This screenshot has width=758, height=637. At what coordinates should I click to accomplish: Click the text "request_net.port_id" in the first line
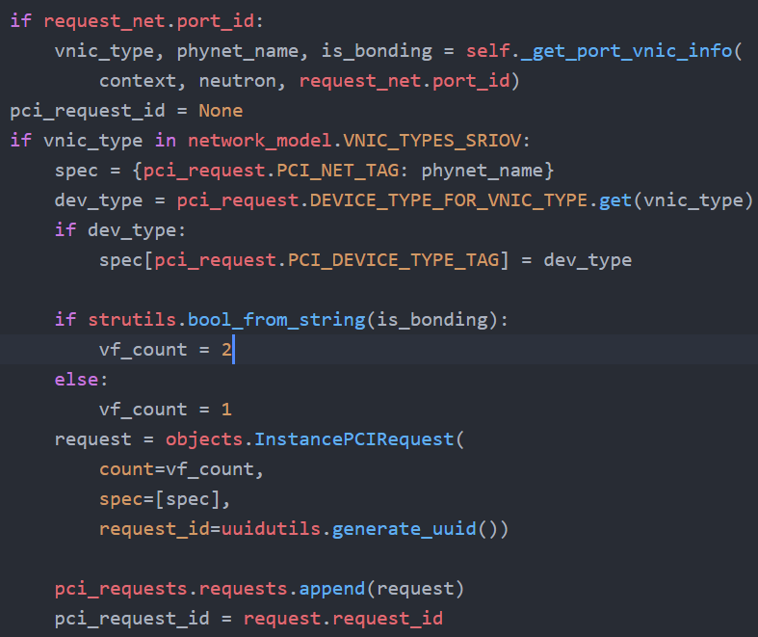coord(148,21)
